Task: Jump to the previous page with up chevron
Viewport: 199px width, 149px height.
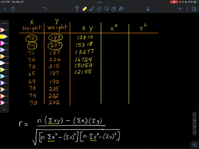Action: tap(194, 114)
